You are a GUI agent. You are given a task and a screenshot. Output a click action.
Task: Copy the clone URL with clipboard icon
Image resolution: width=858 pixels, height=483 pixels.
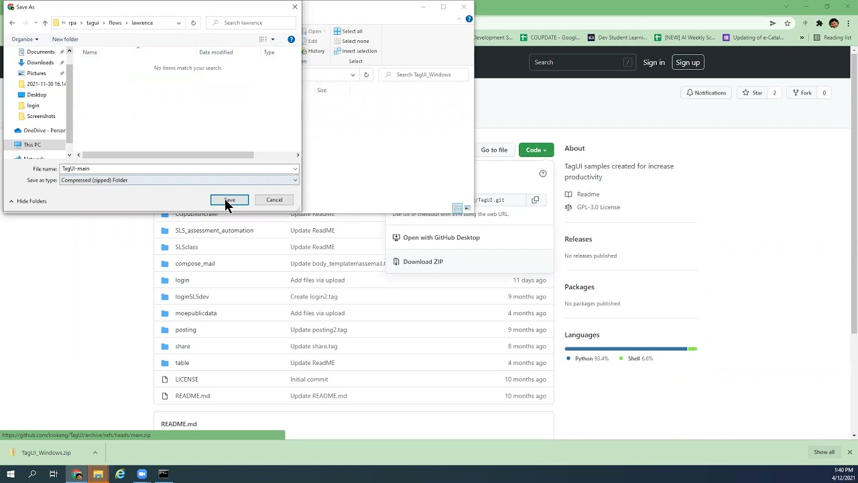point(535,200)
